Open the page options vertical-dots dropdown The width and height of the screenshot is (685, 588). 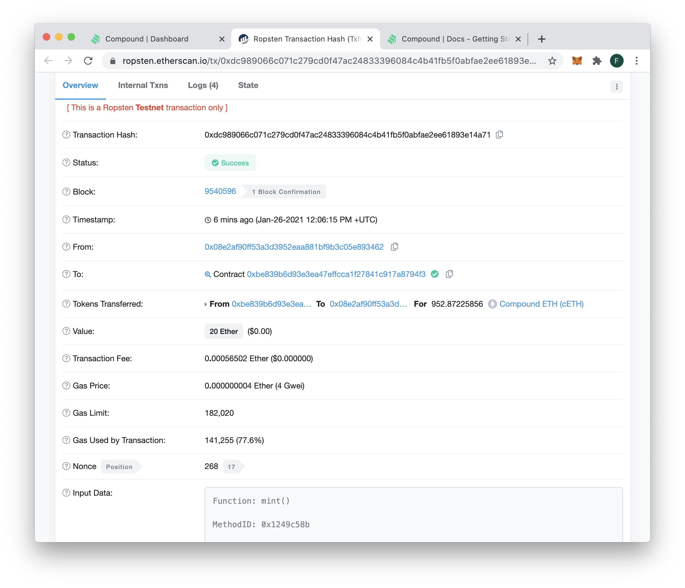pos(616,87)
